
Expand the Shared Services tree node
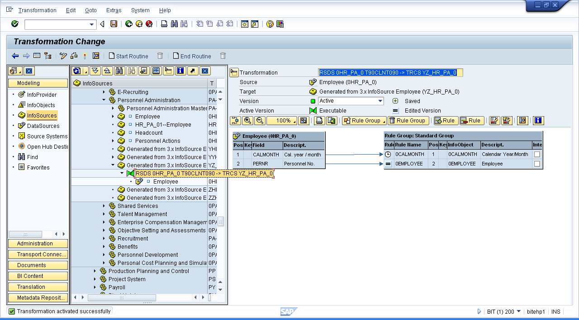[x=104, y=206]
